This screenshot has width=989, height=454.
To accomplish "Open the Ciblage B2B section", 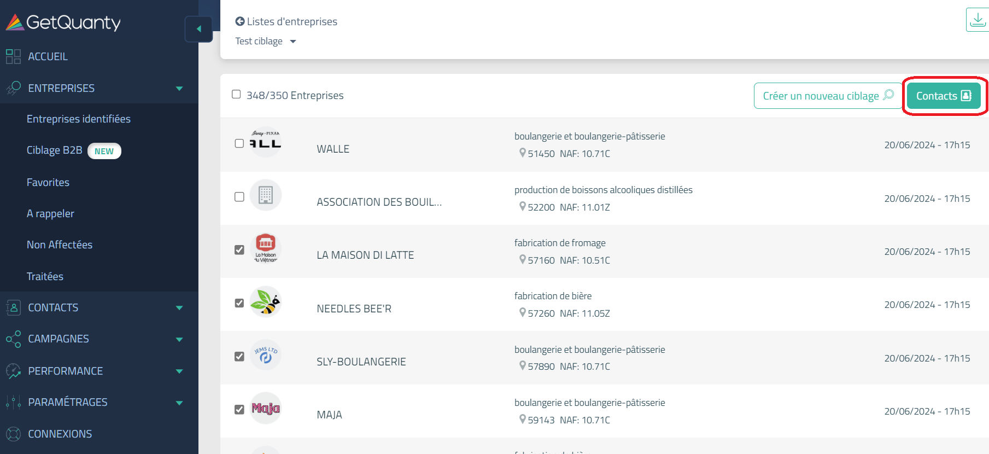I will 55,150.
